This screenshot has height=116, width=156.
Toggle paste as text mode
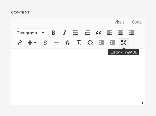click(x=68, y=43)
